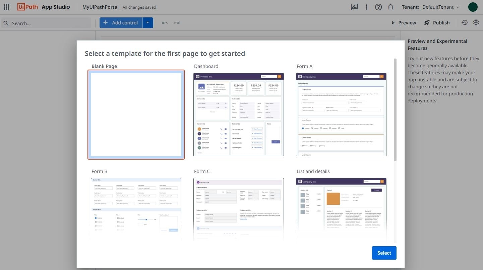Click the Add control button
Screen dimensions: 483x270
pos(121,22)
